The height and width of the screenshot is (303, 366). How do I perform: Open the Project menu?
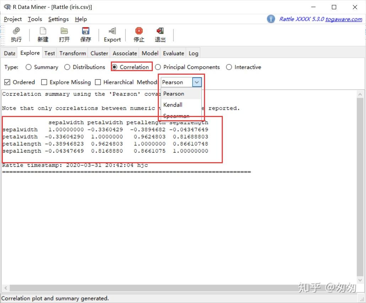(x=13, y=19)
